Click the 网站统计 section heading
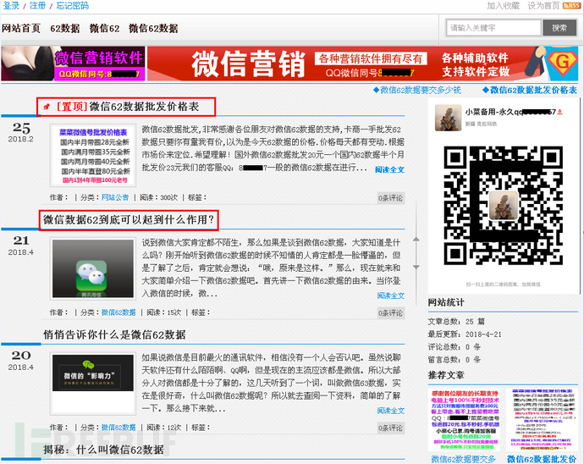584x464 pixels. (x=446, y=302)
